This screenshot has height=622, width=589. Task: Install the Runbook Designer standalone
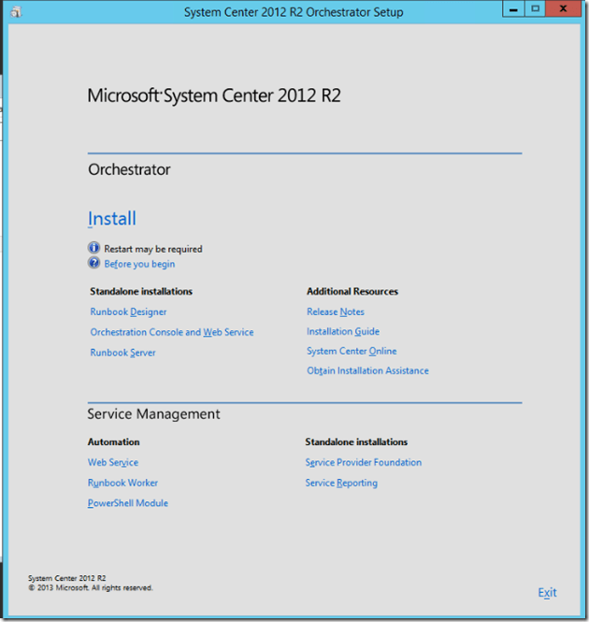point(128,312)
